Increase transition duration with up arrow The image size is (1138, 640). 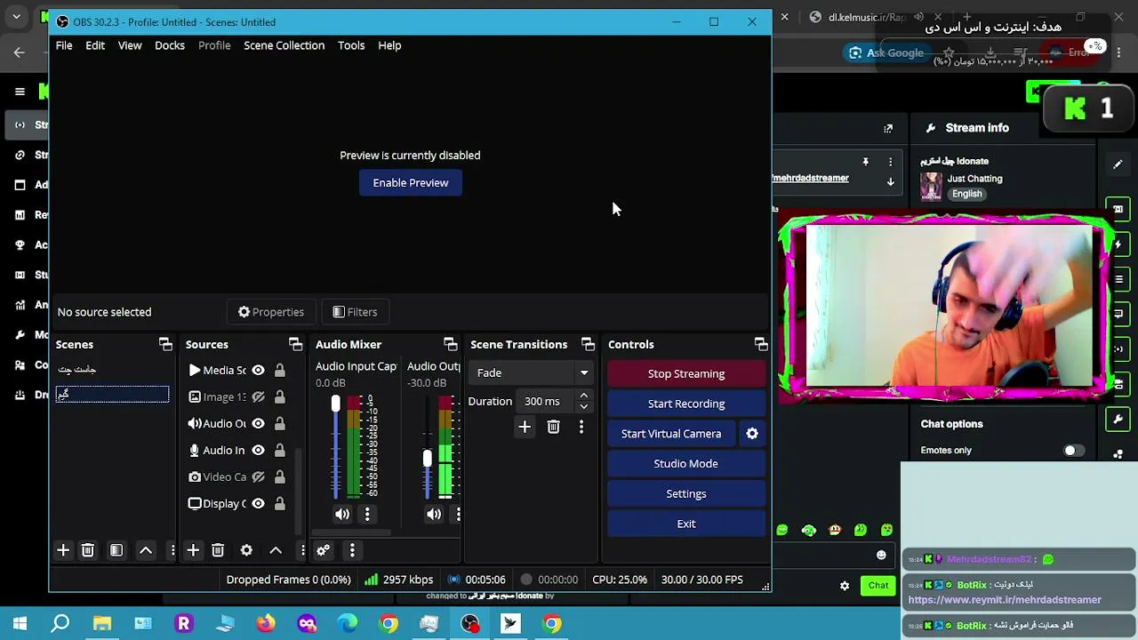click(583, 396)
